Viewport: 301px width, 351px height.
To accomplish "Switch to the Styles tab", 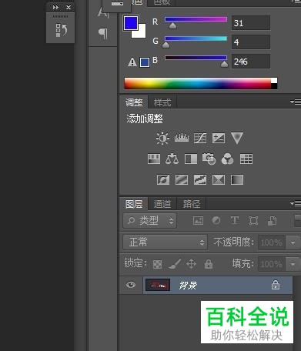I will (x=162, y=102).
